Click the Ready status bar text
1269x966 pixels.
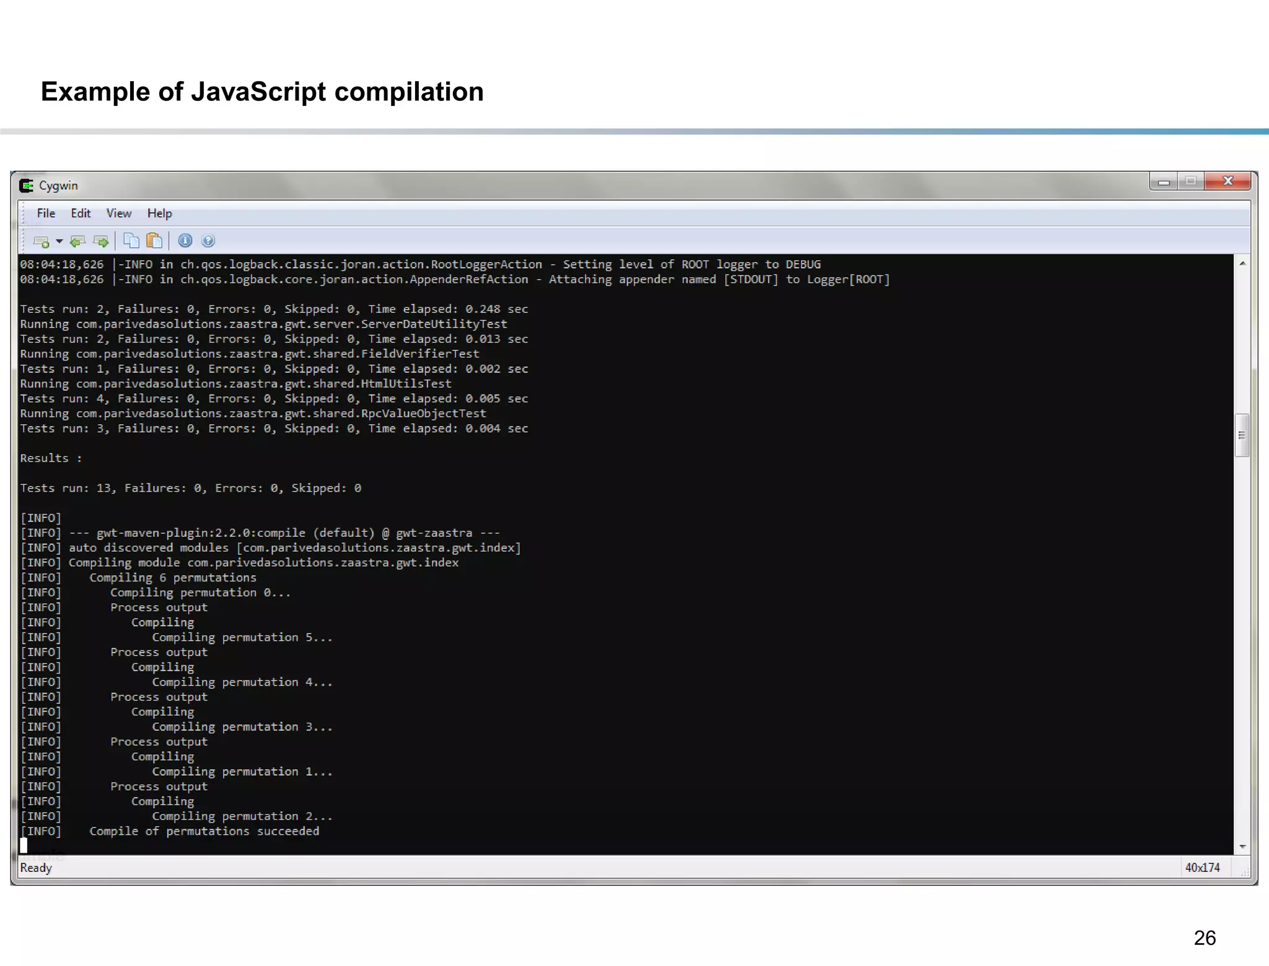[x=36, y=868]
